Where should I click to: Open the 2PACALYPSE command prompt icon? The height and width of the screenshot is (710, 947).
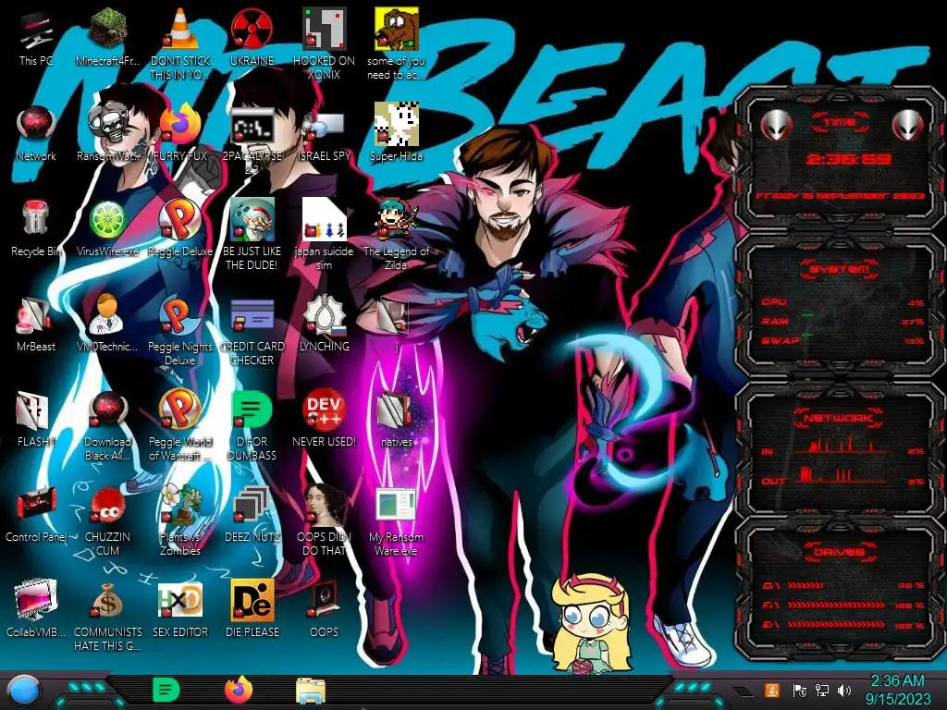coord(252,126)
